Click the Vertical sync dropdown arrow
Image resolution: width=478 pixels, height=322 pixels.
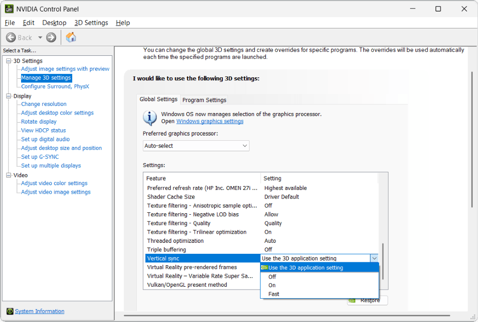coord(374,259)
